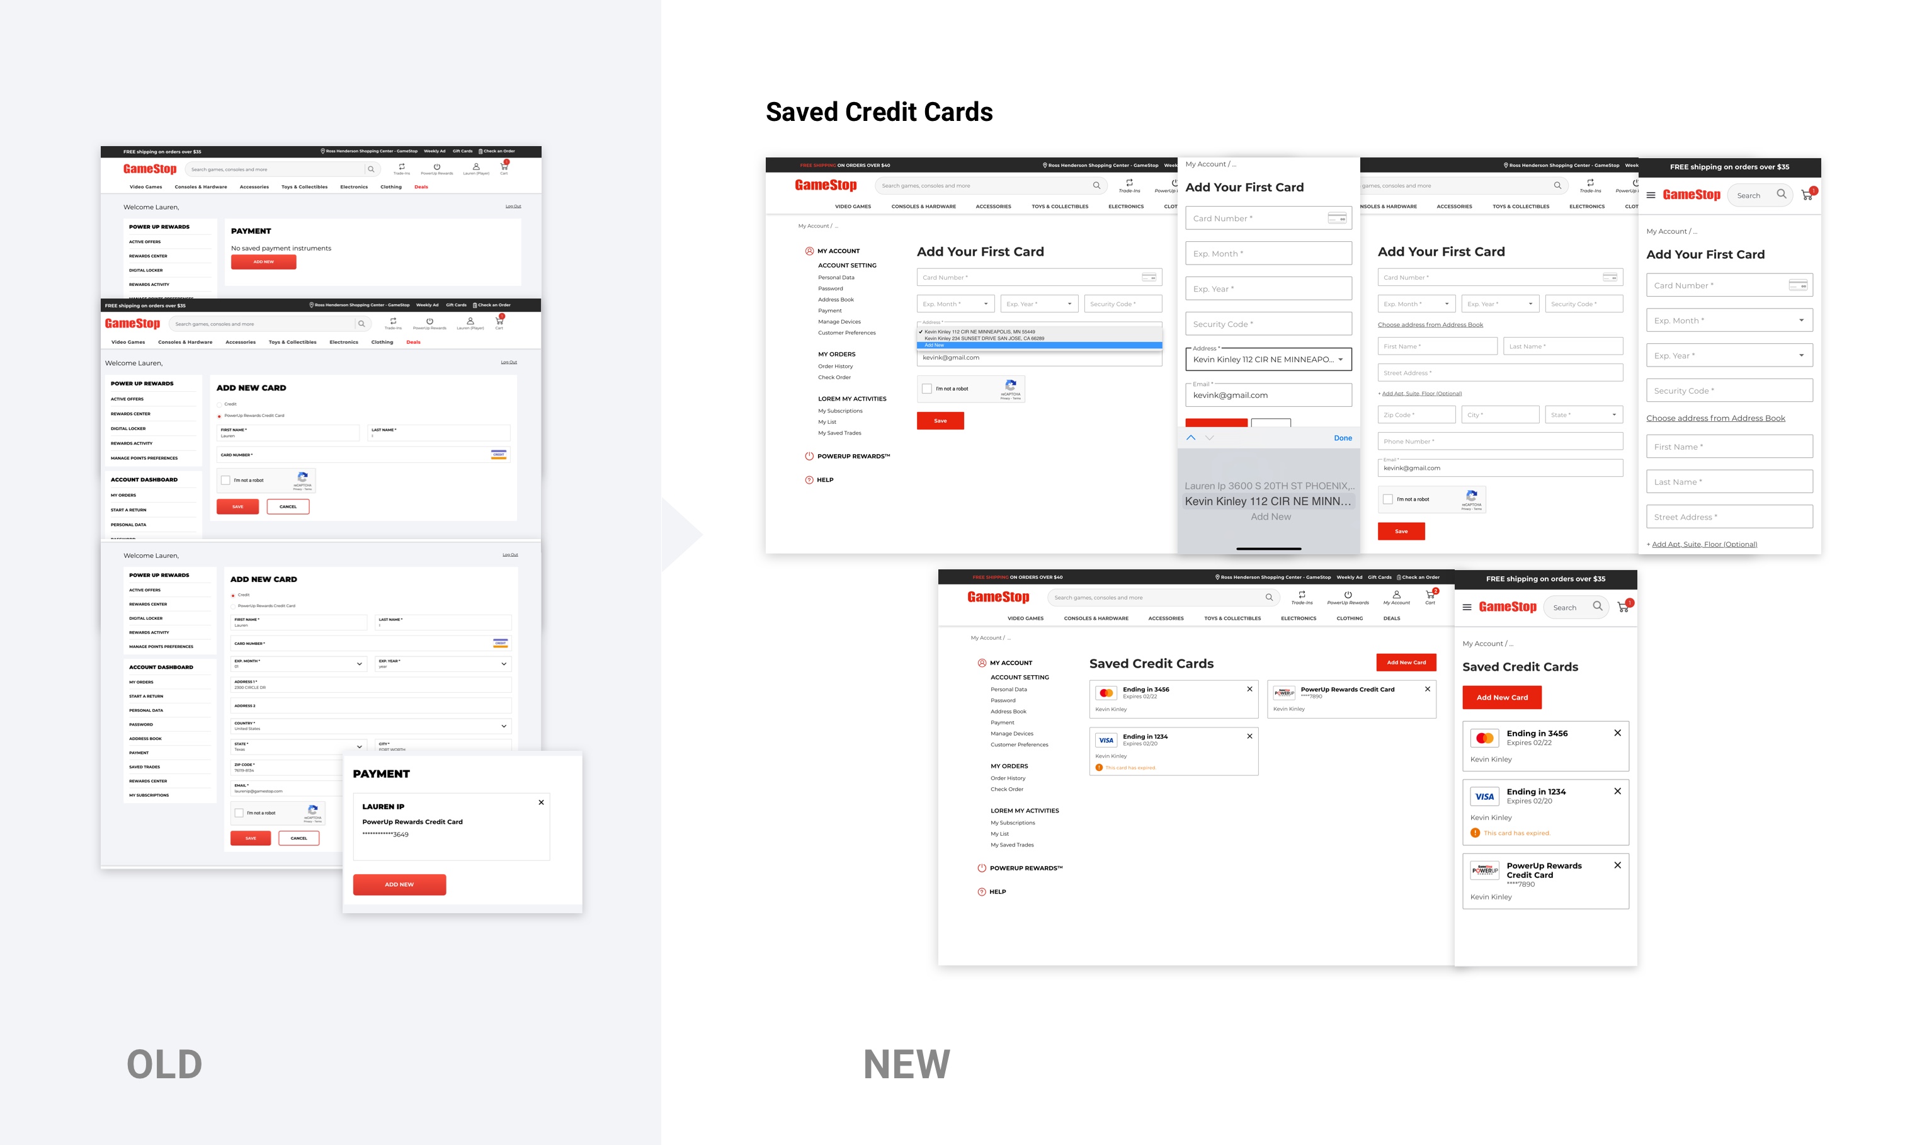This screenshot has width=1922, height=1145.
Task: Click the Save button on card form
Action: 940,420
